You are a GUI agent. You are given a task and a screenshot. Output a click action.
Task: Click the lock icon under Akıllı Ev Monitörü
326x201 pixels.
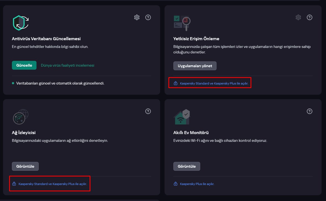click(175, 184)
